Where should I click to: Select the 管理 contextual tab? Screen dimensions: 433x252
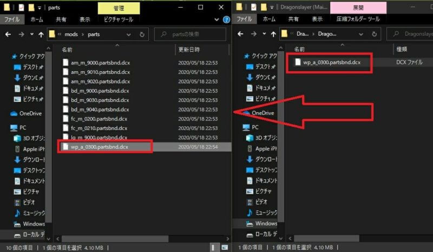(x=119, y=8)
